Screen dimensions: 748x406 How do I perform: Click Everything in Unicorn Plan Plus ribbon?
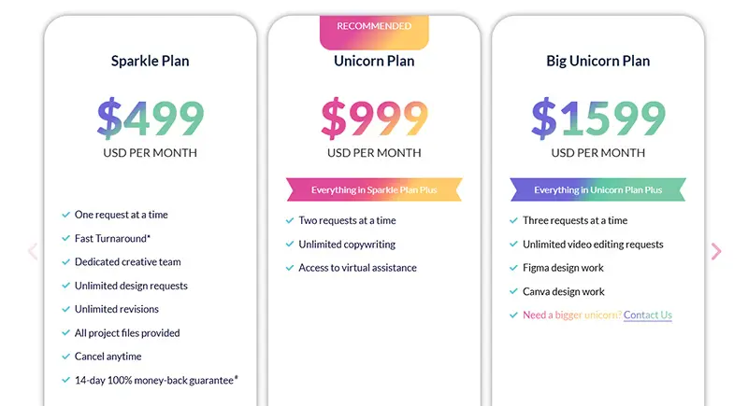pos(597,190)
